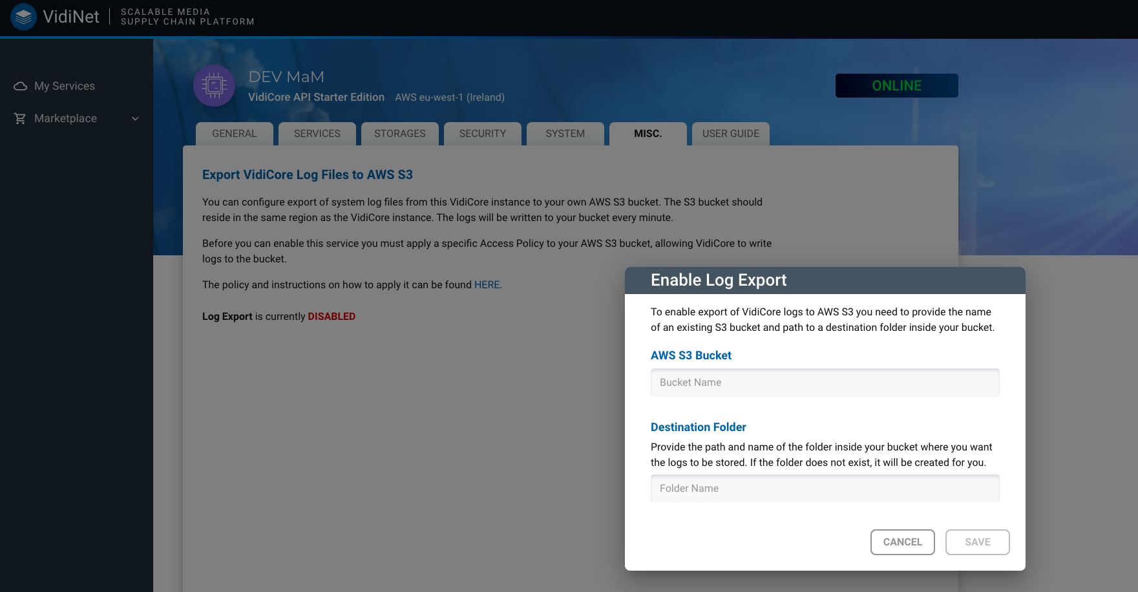Open the Marketplace sidebar menu
This screenshot has width=1138, height=592.
(x=65, y=118)
